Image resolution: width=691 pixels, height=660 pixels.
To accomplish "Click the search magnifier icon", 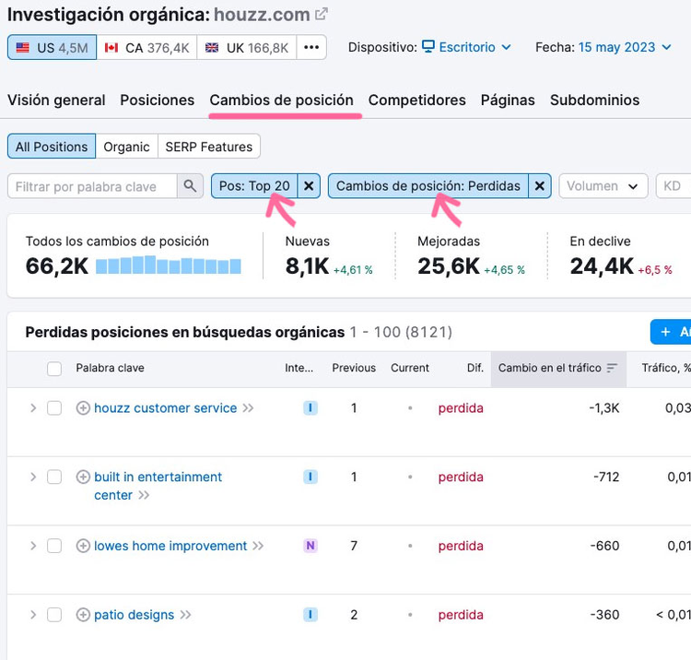I will (190, 186).
